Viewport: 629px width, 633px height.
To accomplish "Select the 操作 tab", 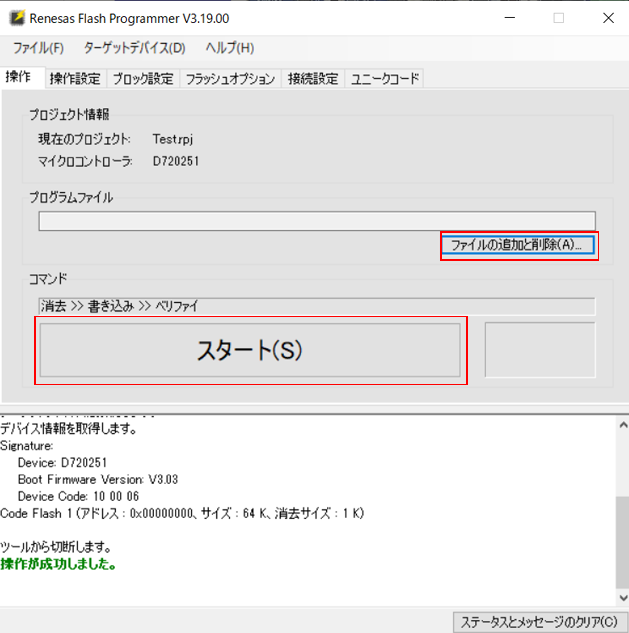I will pyautogui.click(x=19, y=77).
